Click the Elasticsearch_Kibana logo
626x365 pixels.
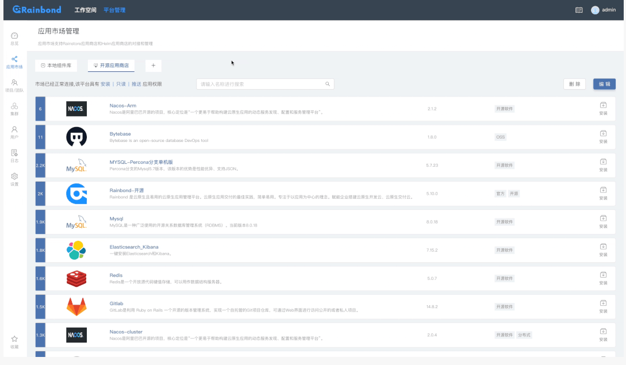pos(76,250)
